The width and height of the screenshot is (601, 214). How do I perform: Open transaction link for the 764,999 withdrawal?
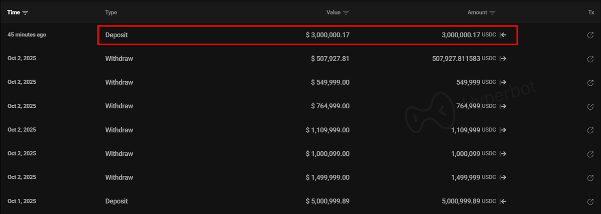(590, 106)
